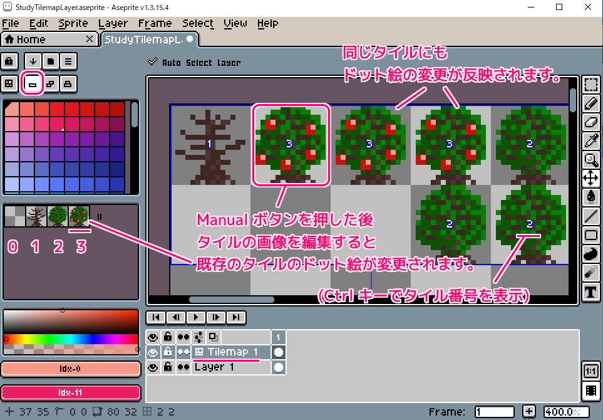Hide the Tilemap 1 layer
Screen dimensions: 603x420
[x=152, y=352]
